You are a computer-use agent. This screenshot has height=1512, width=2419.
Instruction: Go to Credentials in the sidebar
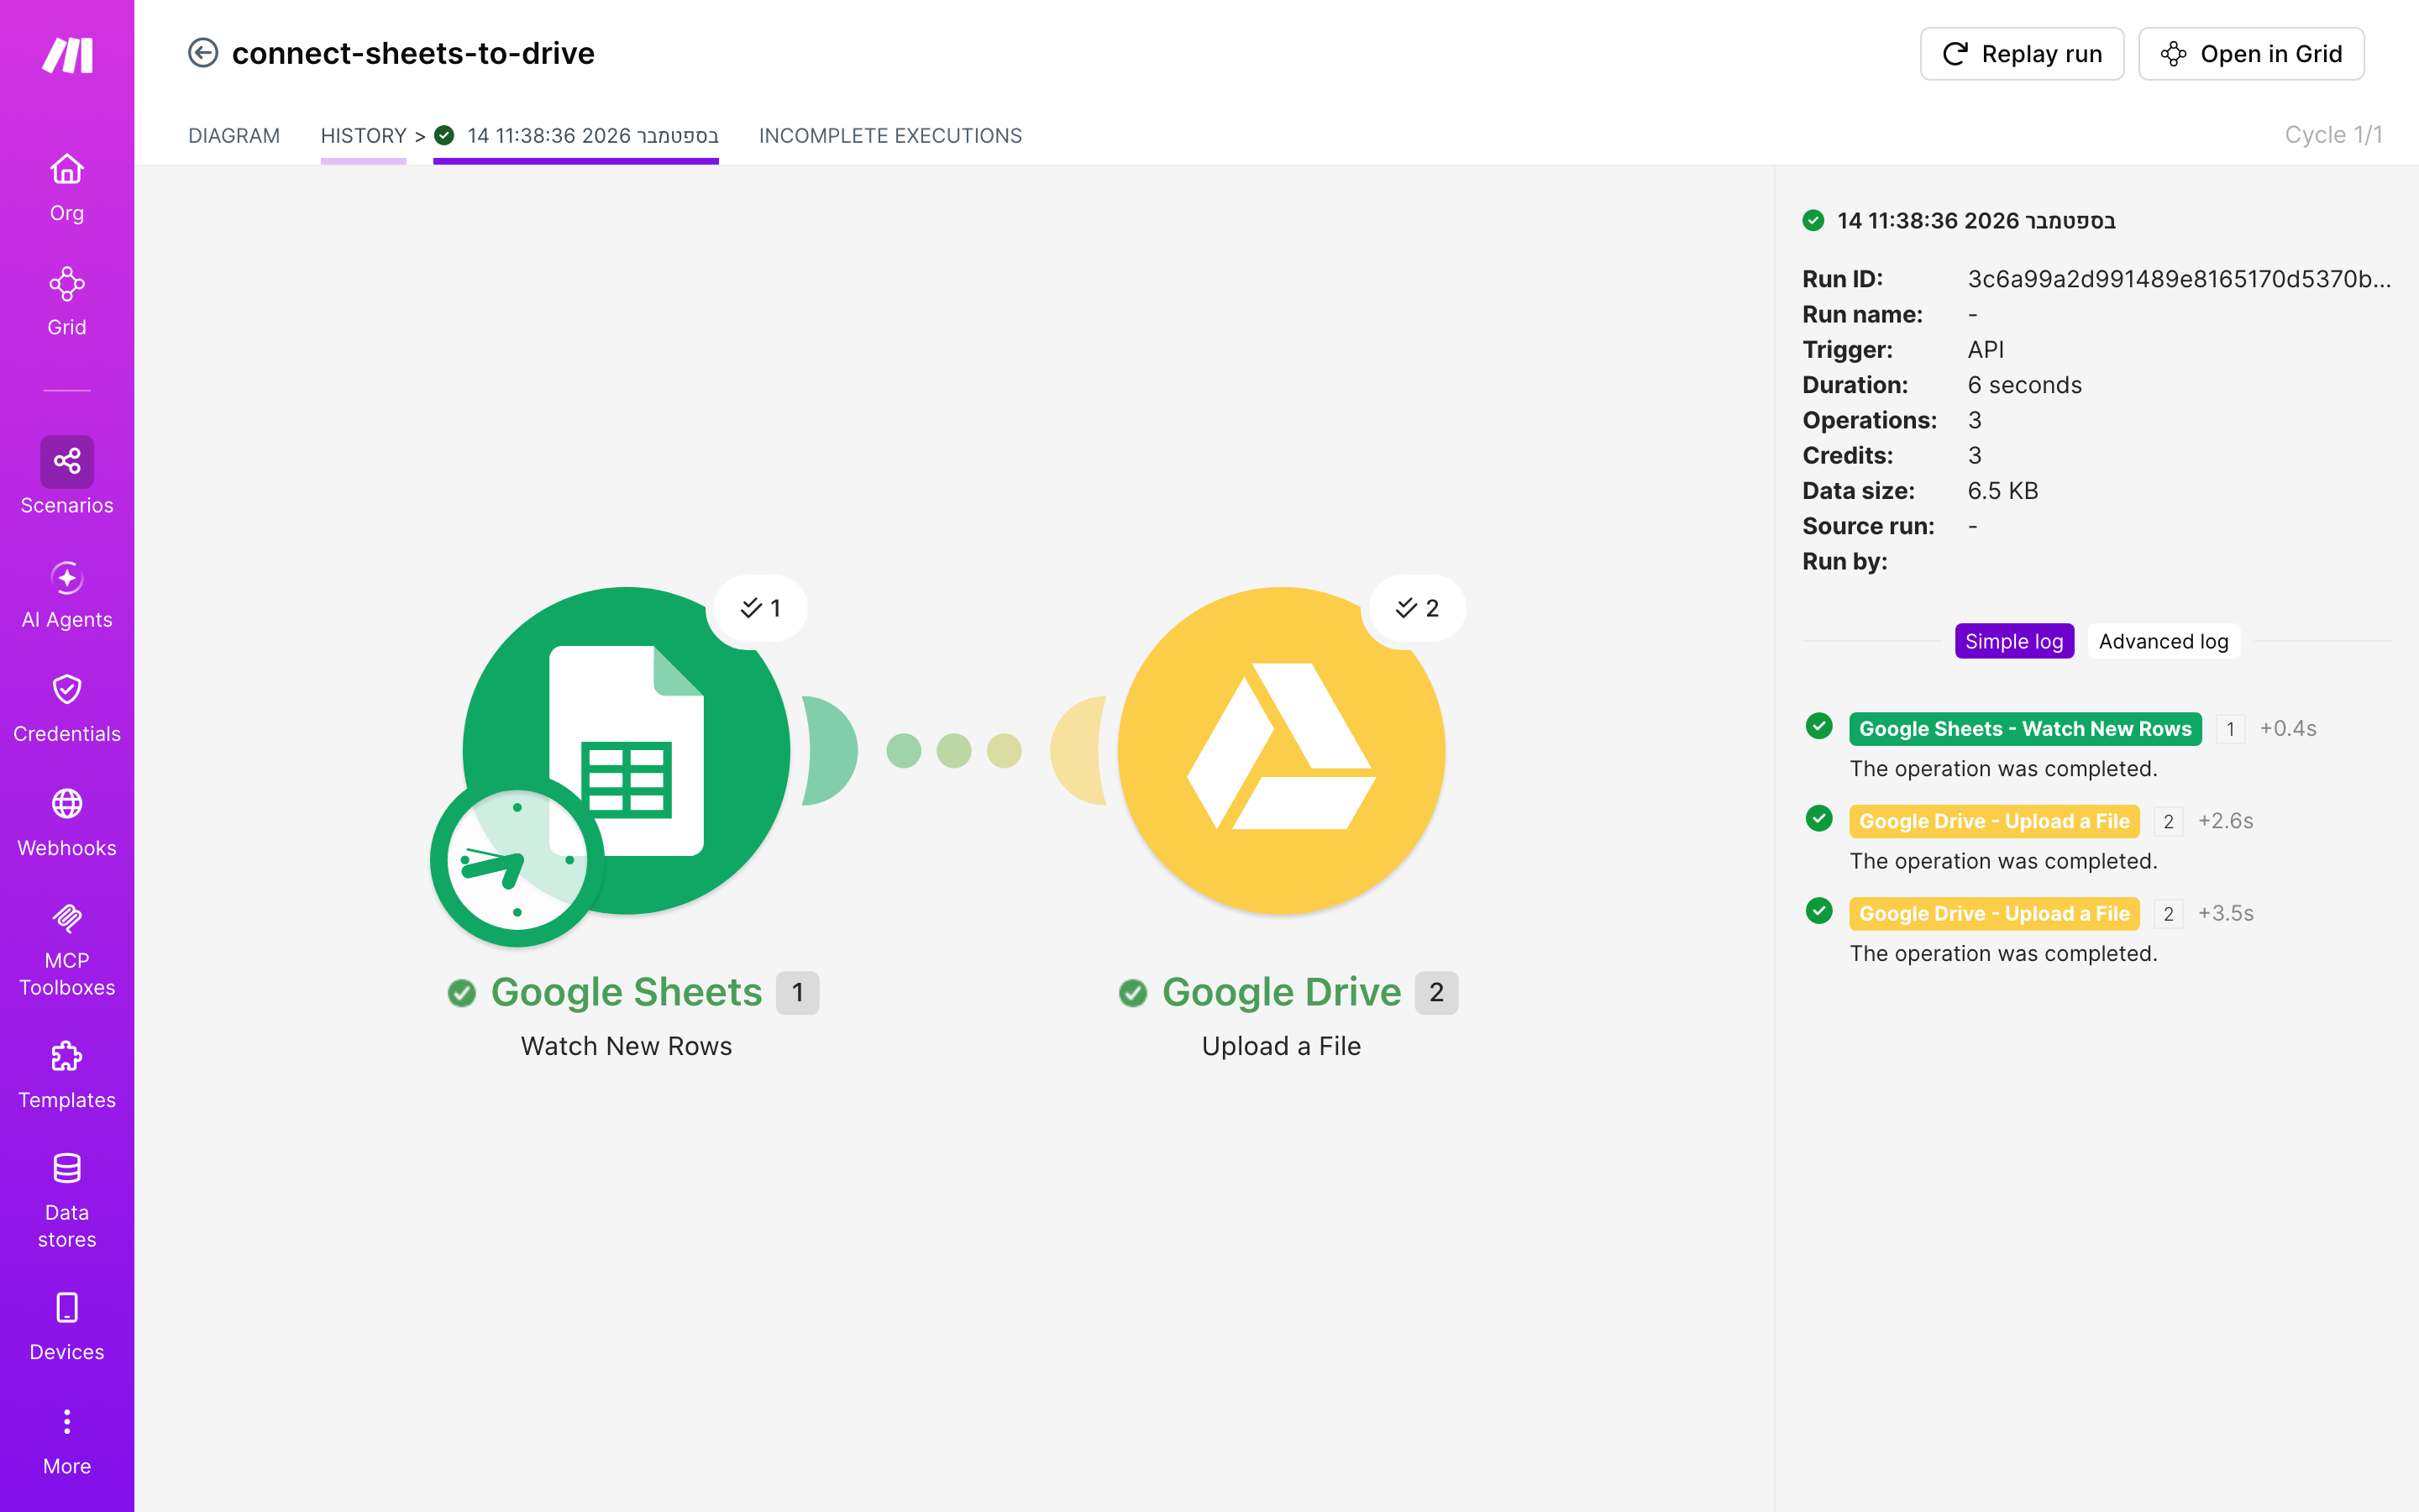67,709
